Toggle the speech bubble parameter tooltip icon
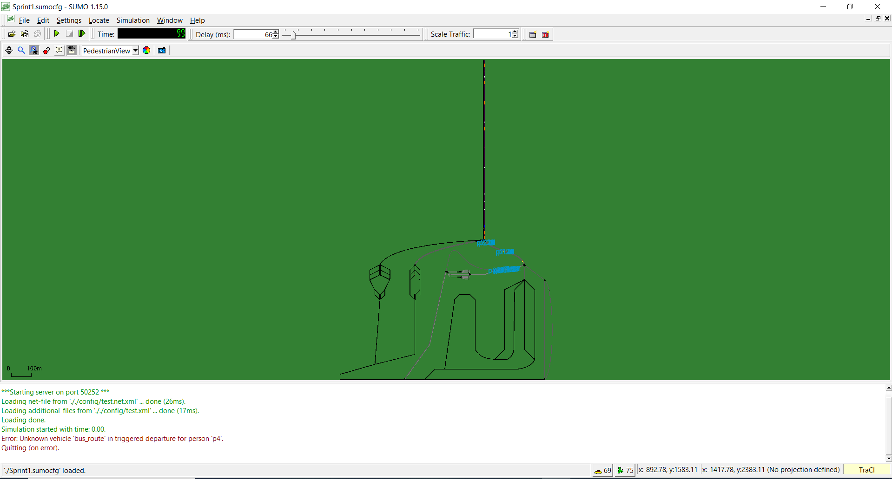 [x=59, y=51]
